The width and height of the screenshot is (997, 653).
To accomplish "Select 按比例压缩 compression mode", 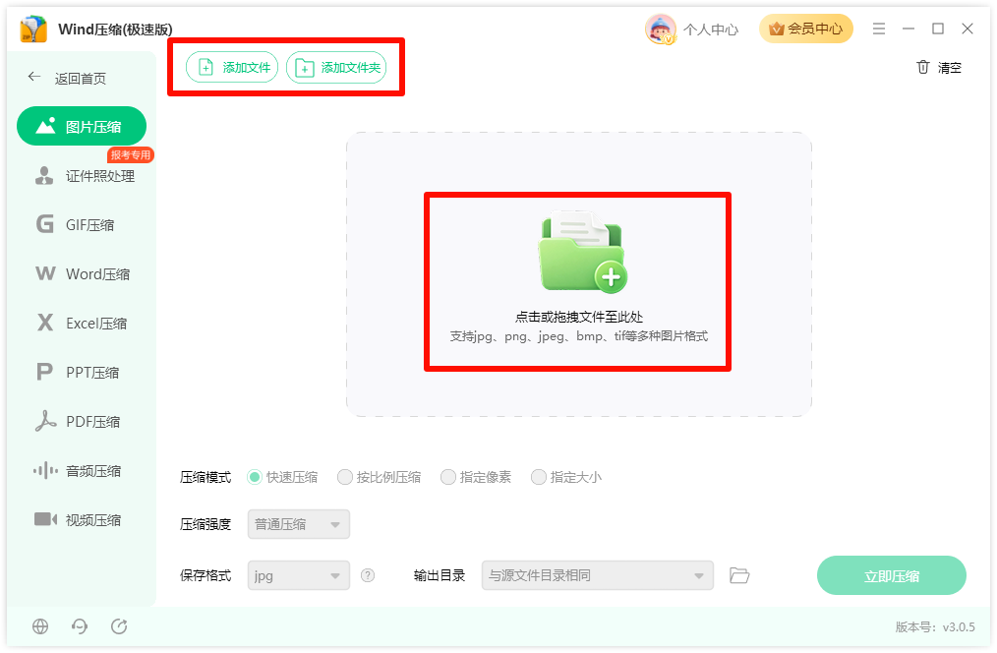I will (379, 477).
